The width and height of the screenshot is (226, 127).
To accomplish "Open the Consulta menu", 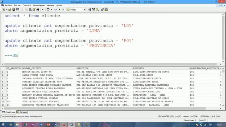I will coord(27,5).
